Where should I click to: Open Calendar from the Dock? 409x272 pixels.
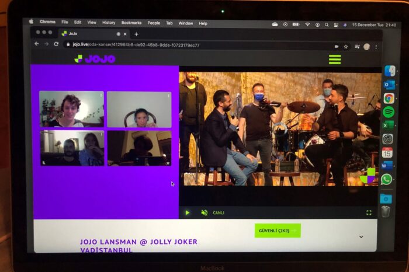click(387, 153)
